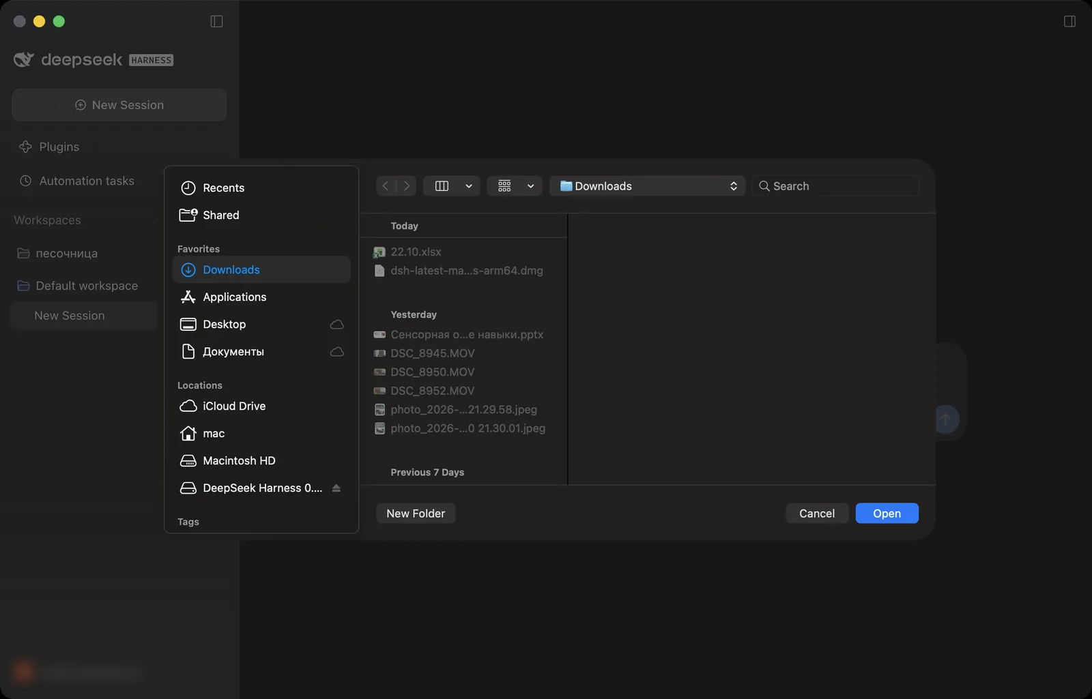The image size is (1092, 699).
Task: Open the mac home folder
Action: pos(261,433)
